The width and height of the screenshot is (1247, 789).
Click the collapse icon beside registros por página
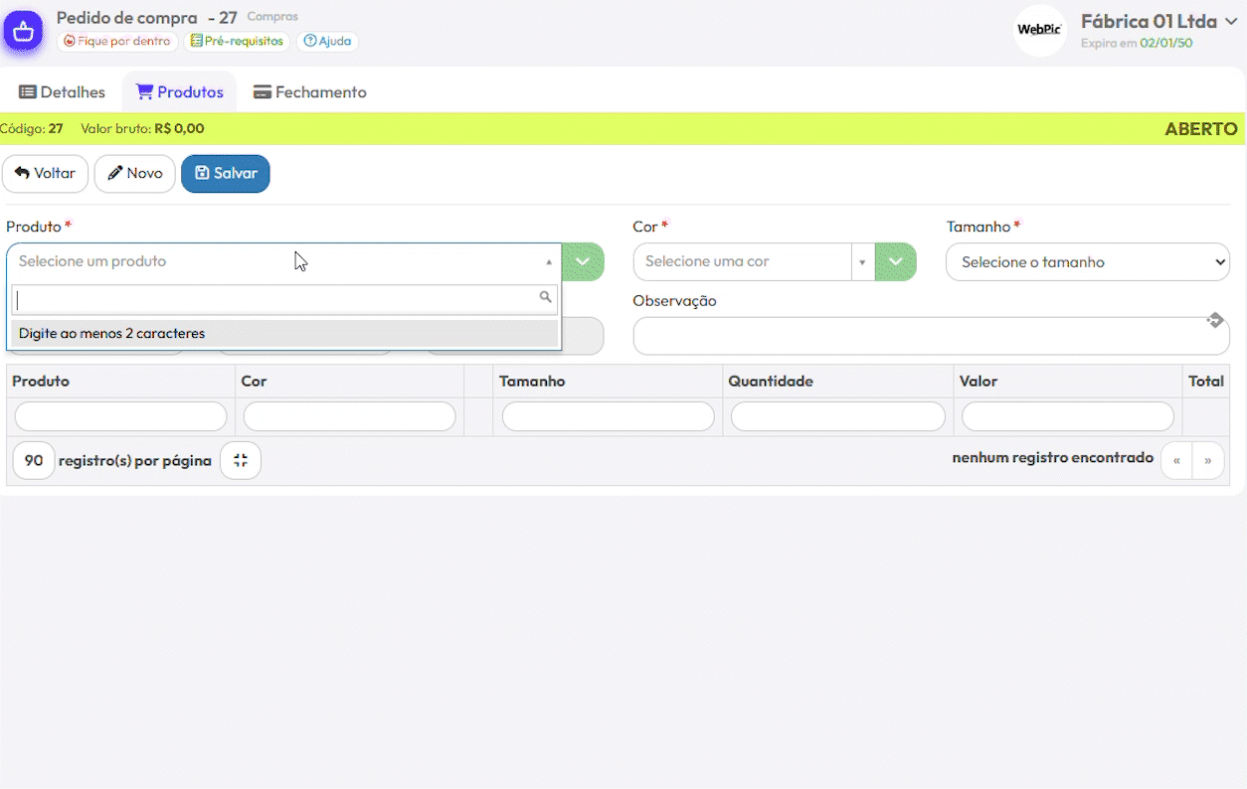[x=241, y=460]
